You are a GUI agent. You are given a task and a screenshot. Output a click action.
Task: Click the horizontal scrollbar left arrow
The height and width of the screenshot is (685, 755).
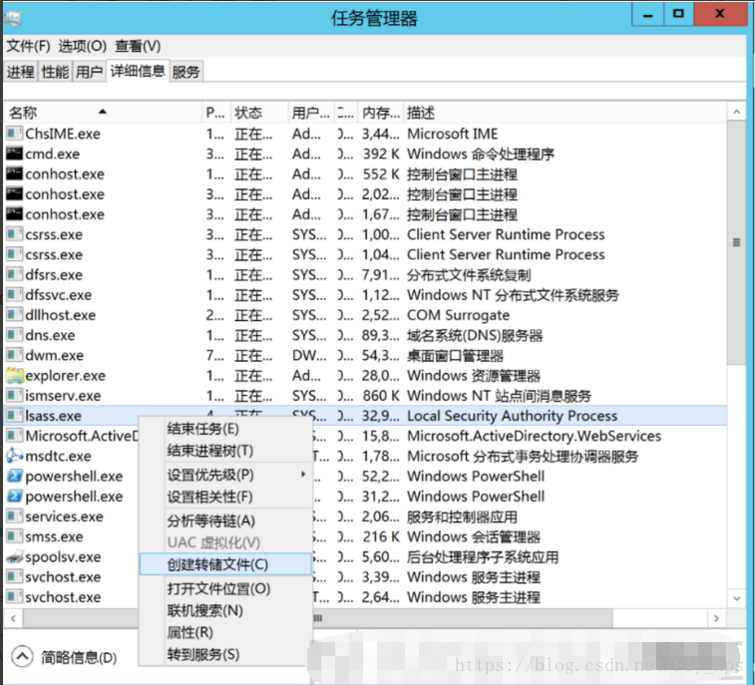13,618
